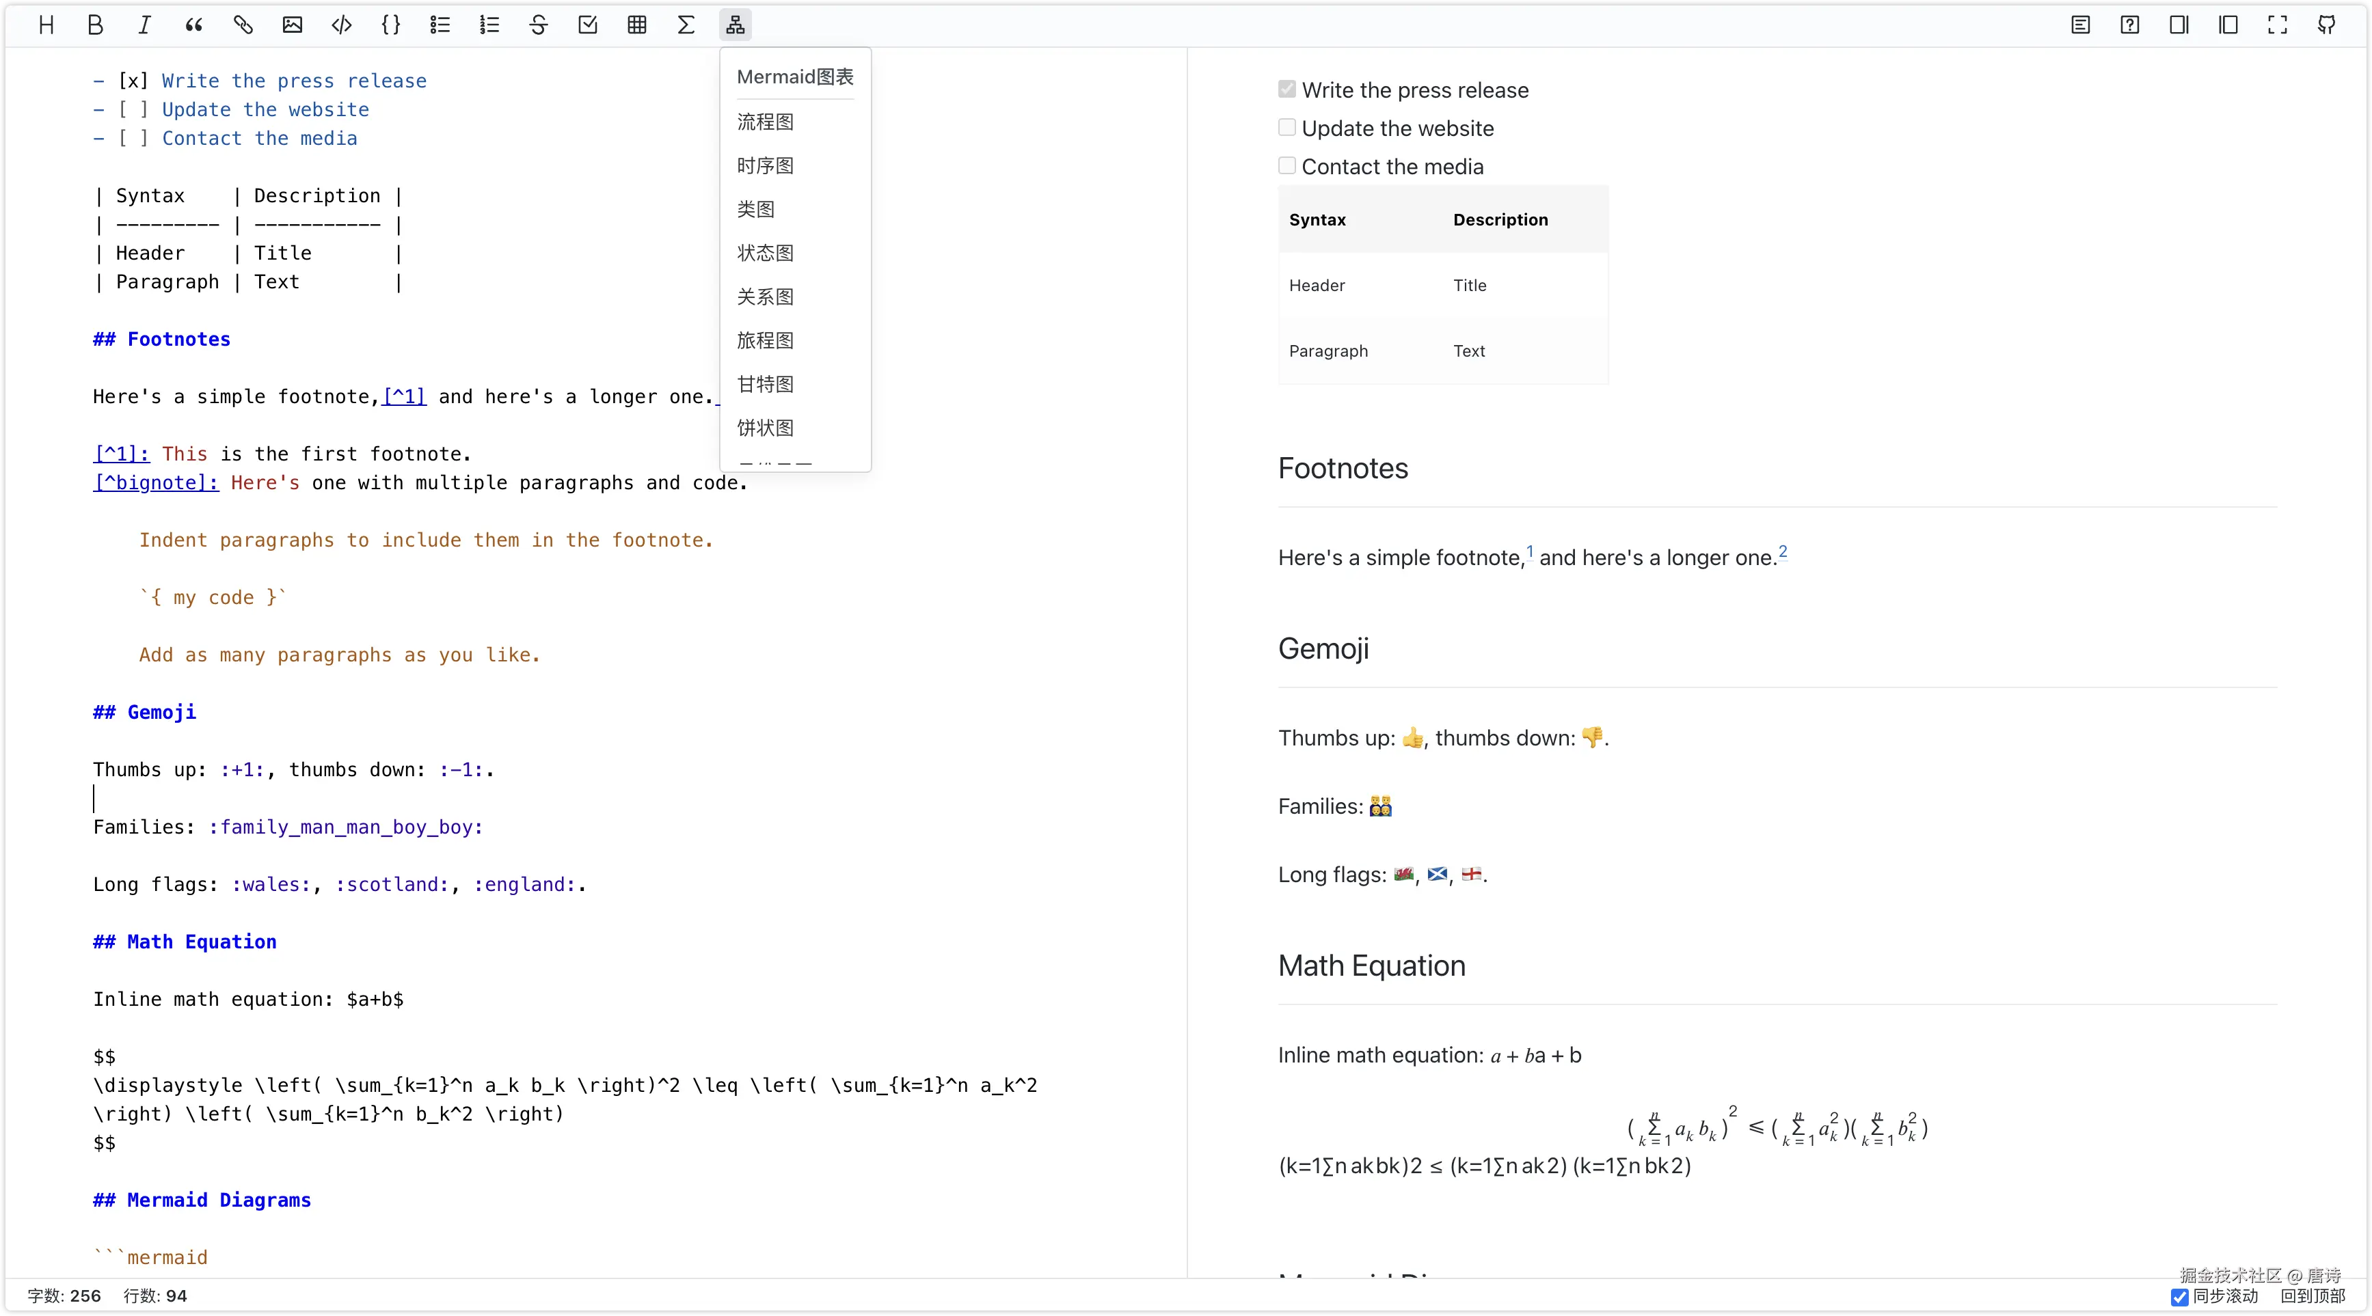The width and height of the screenshot is (2372, 1316).
Task: Click the strikethrough icon
Action: pos(539,25)
